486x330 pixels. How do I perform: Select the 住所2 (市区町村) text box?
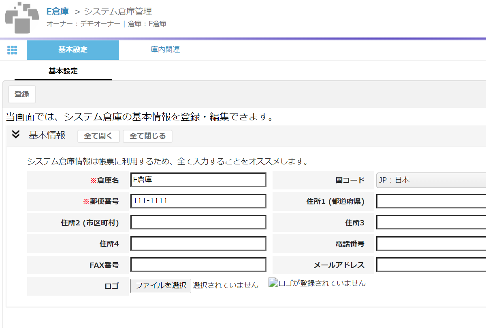pyautogui.click(x=198, y=223)
